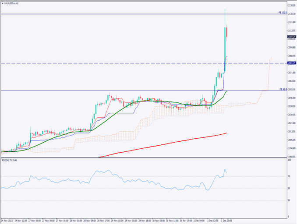
Task: Click the current price tag 2107.34
Action: click(x=292, y=37)
